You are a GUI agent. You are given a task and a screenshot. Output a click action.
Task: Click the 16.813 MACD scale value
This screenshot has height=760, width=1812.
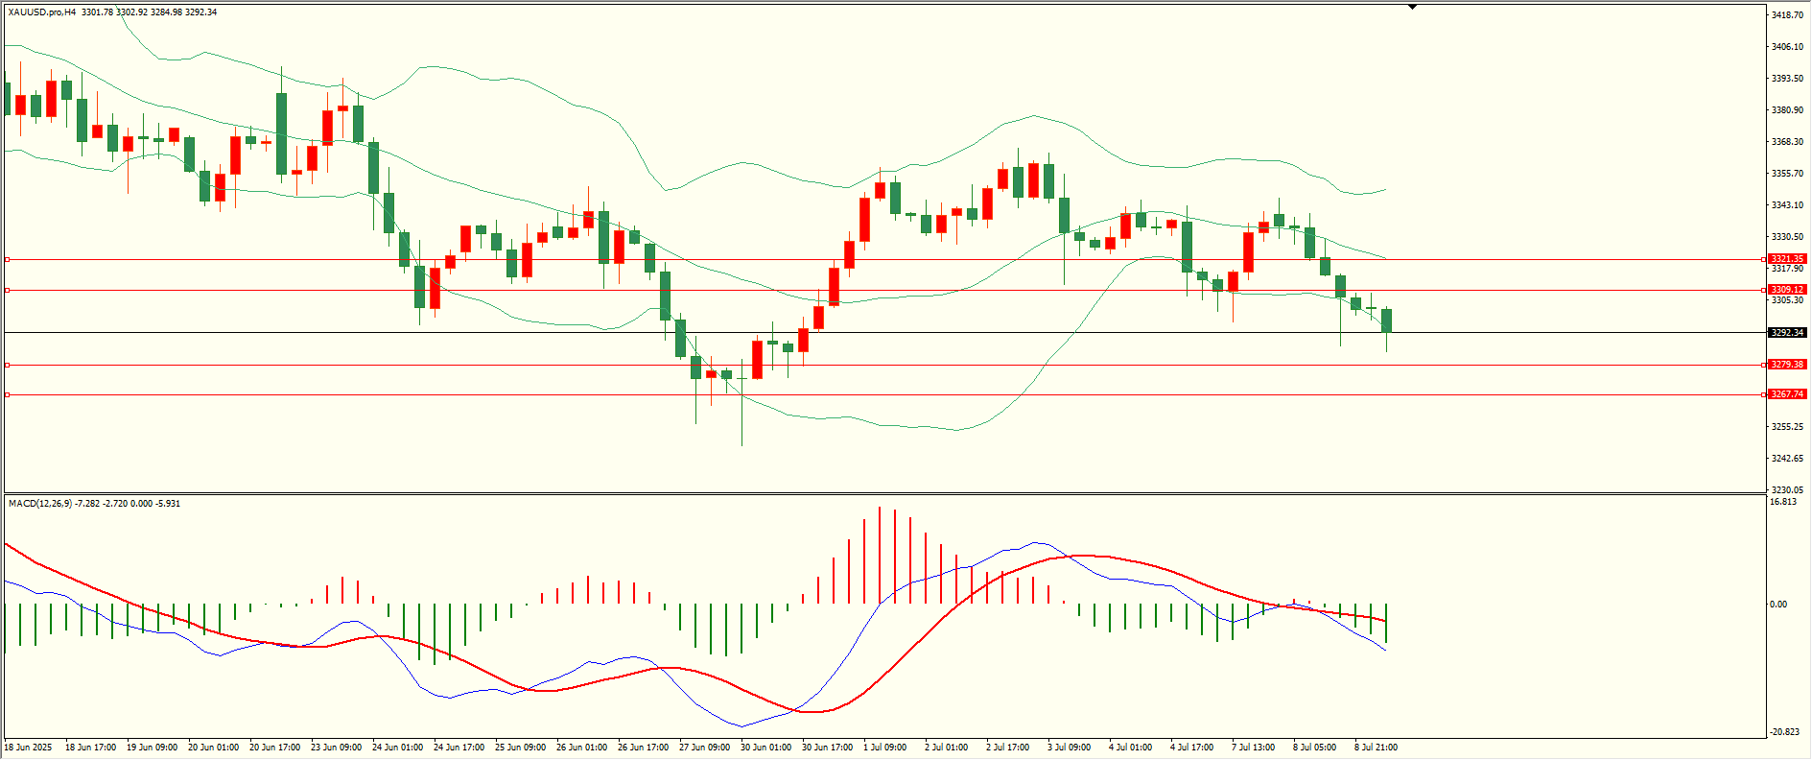[1784, 502]
